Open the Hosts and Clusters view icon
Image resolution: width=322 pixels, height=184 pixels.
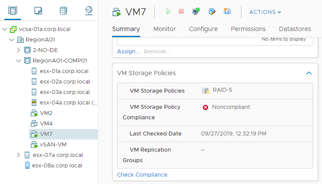(13, 10)
